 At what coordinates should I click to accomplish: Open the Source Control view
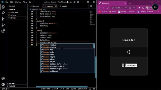coord(3,19)
